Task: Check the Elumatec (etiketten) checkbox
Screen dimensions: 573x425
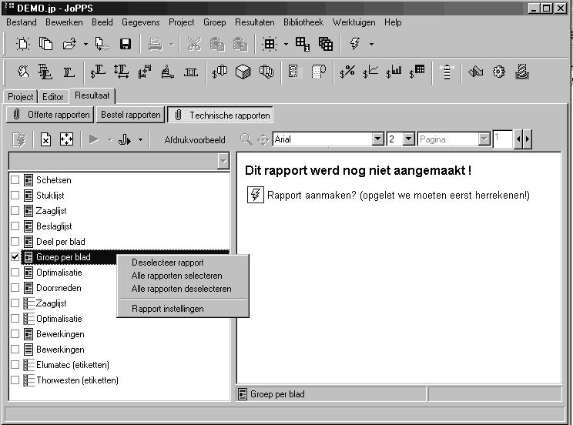Action: (x=15, y=364)
